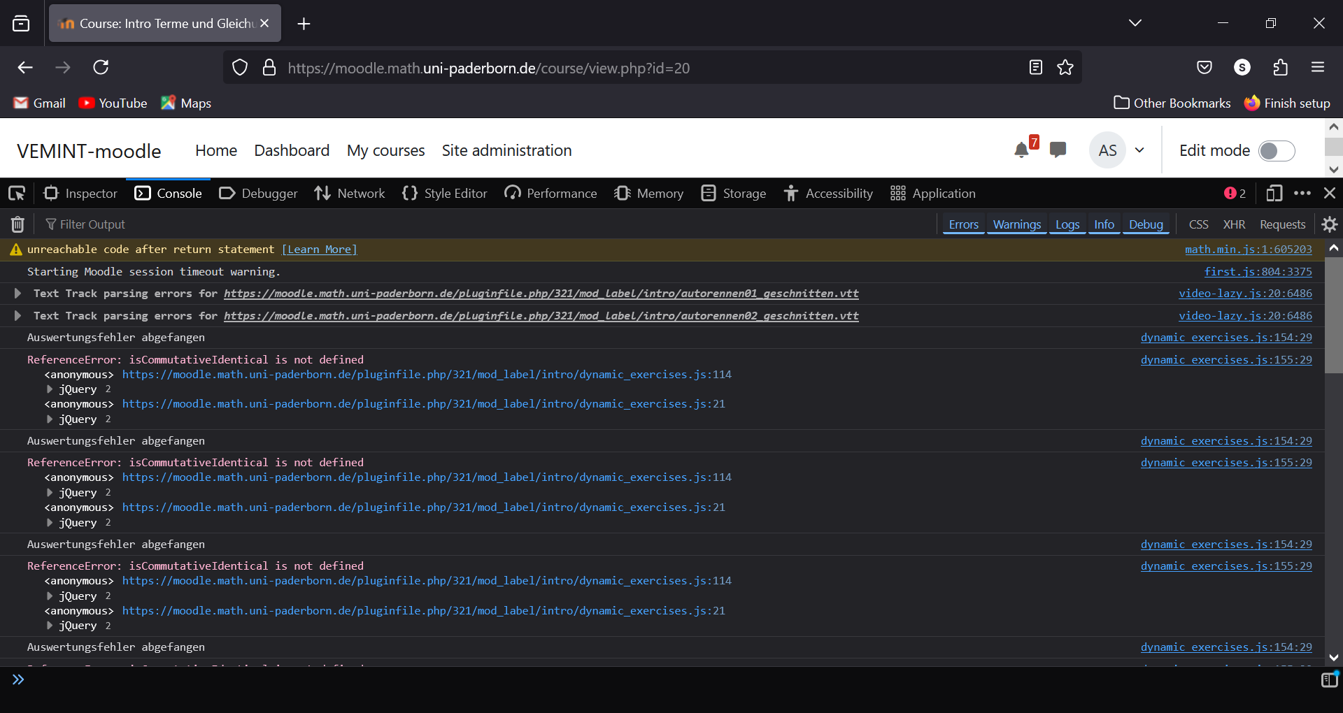Open the Gmail bookmark
This screenshot has width=1343, height=713.
pyautogui.click(x=40, y=103)
